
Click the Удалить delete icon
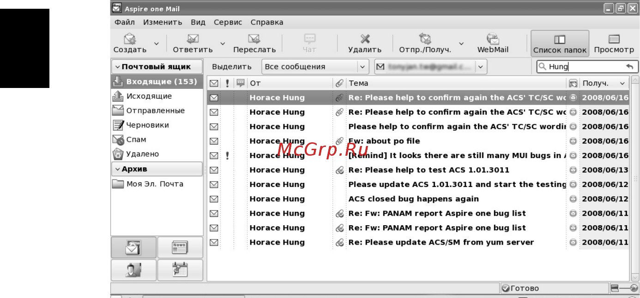[365, 39]
